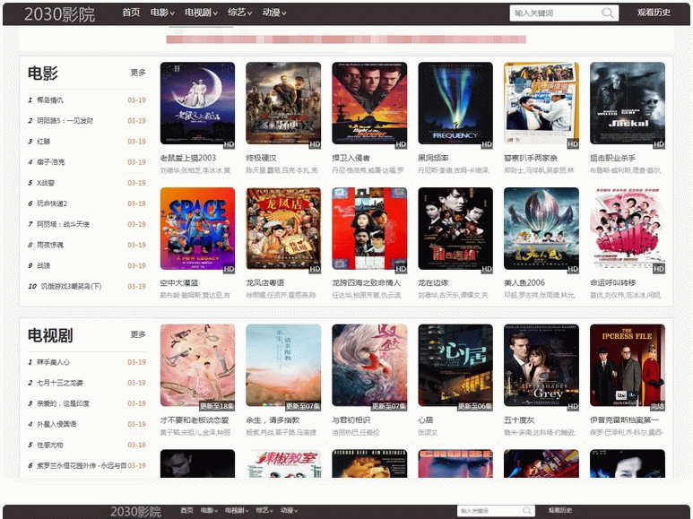Click the title link 空中大灌篮 below its poster
The image size is (693, 519).
point(179,283)
